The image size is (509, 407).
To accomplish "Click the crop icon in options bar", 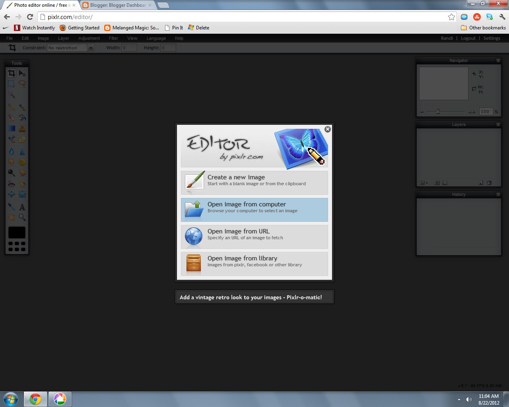I will coord(12,48).
